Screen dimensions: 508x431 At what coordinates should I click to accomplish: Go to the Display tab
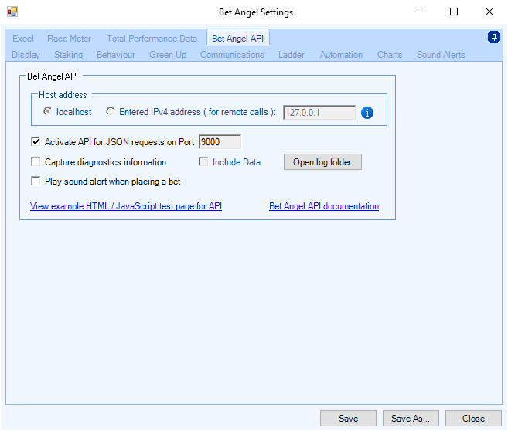(26, 55)
